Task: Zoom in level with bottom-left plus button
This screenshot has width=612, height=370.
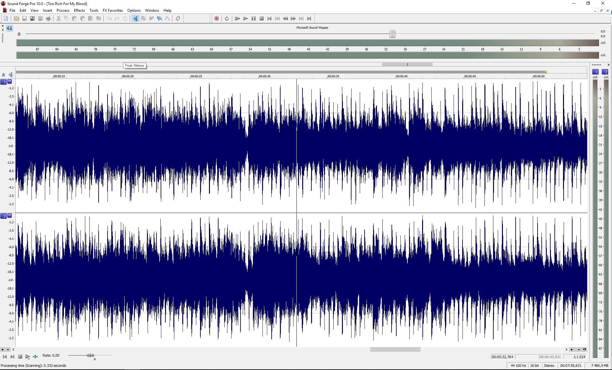Action: point(3,350)
